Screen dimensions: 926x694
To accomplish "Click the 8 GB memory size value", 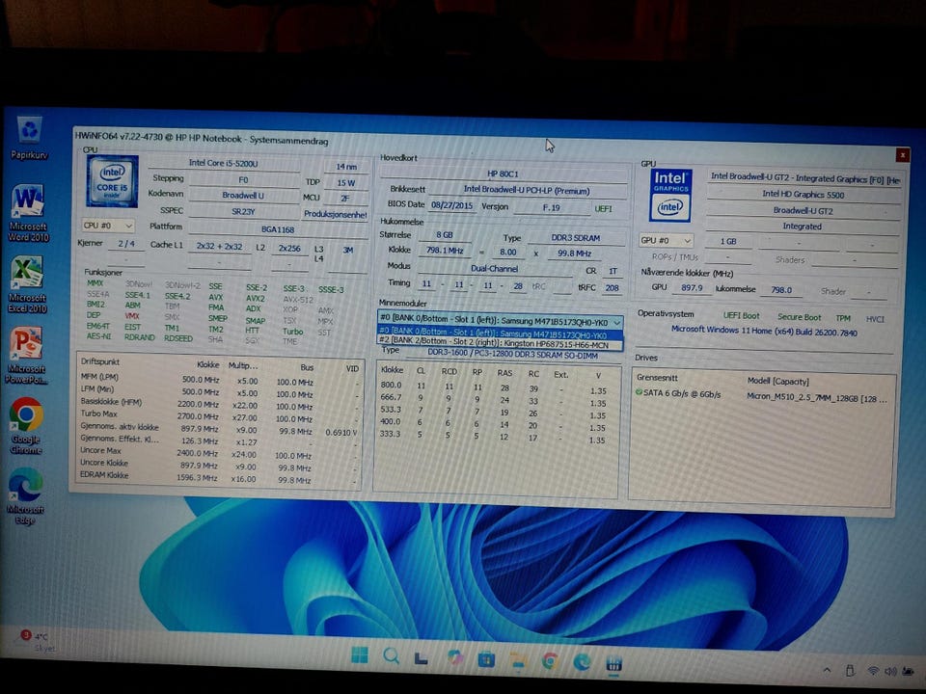I will pos(445,235).
